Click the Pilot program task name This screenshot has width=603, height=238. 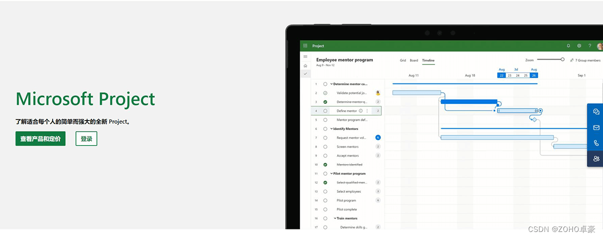[346, 200]
